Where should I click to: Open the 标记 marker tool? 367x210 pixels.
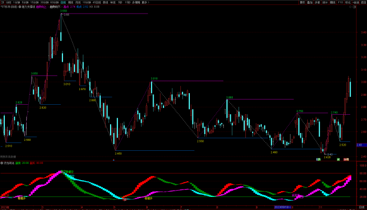tap(348, 2)
